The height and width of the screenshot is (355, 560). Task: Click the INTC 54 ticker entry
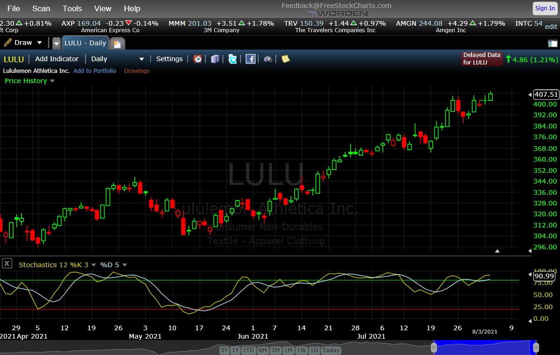pyautogui.click(x=529, y=23)
